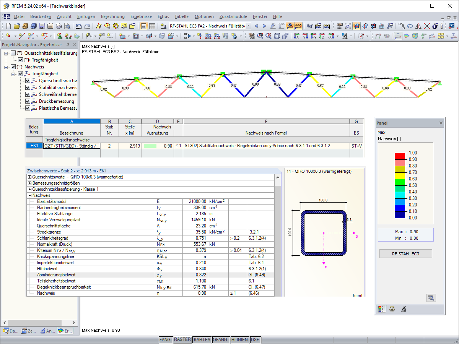Toggle the KARTES status bar button
The height and width of the screenshot is (344, 459).
point(202,339)
